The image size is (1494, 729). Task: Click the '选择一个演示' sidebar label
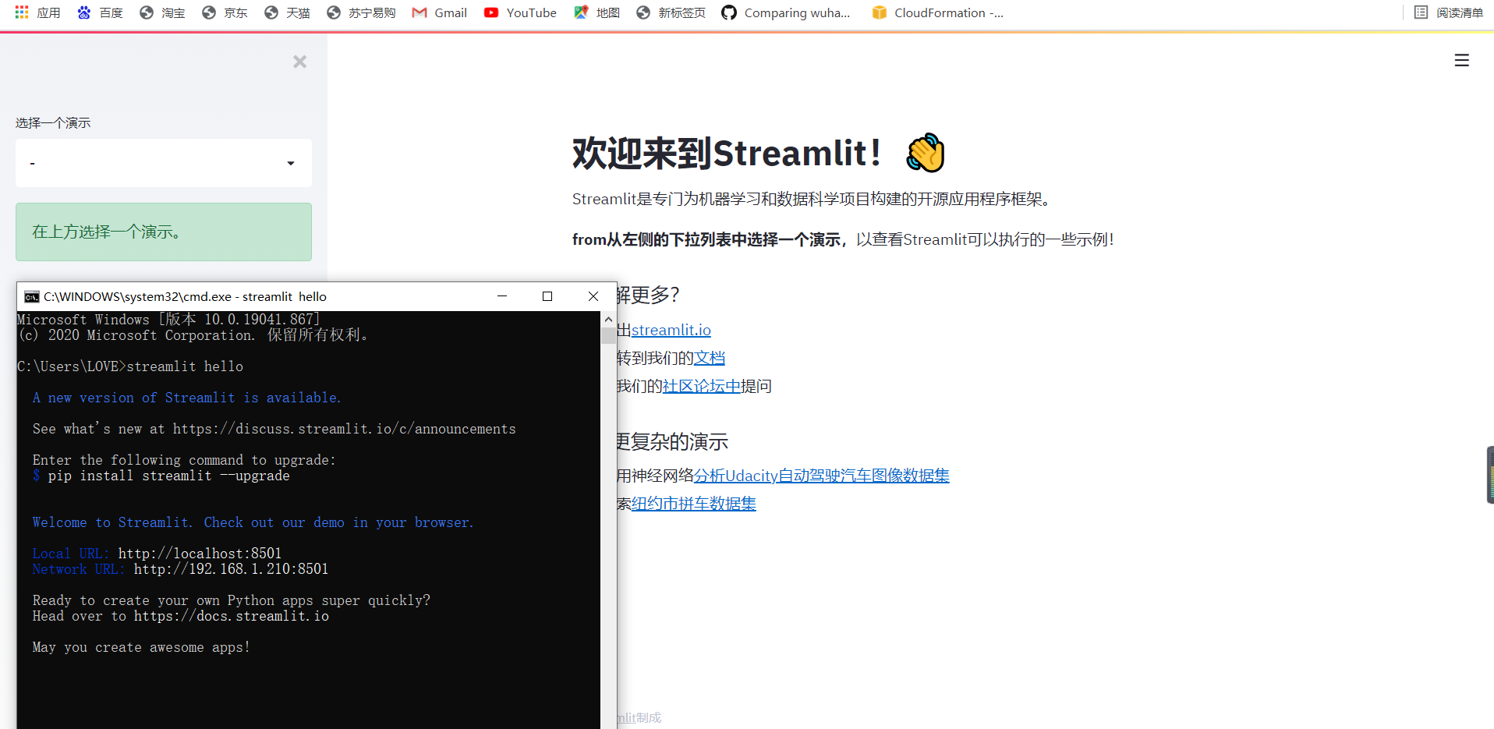53,123
